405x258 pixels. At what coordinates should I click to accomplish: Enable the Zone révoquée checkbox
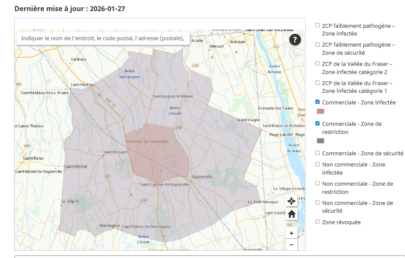coord(318,222)
